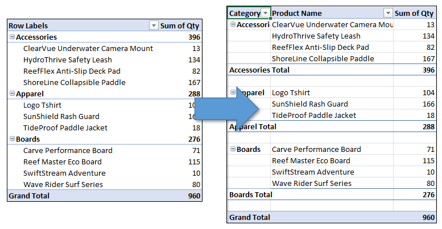Image resolution: width=442 pixels, height=229 pixels.
Task: Select TideProof Paddle Jacket in Product Name column
Action: 314,115
